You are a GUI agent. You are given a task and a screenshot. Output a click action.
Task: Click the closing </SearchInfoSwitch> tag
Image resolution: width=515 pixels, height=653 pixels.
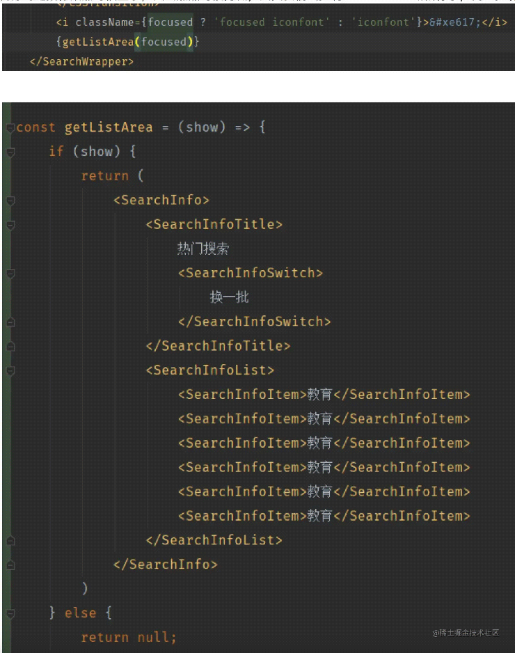[x=255, y=322]
